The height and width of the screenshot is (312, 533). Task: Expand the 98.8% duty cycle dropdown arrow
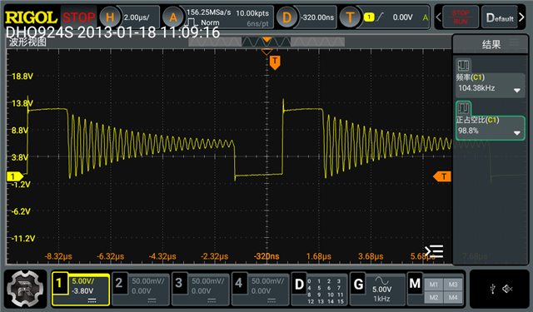pyautogui.click(x=516, y=133)
